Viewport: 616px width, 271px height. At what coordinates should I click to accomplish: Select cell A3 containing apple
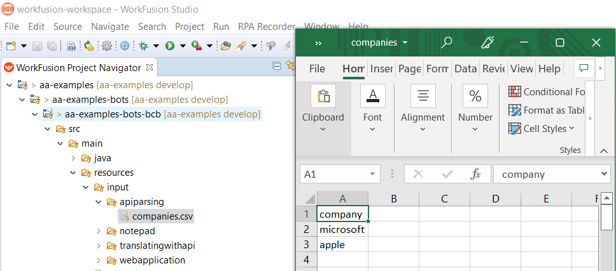342,245
